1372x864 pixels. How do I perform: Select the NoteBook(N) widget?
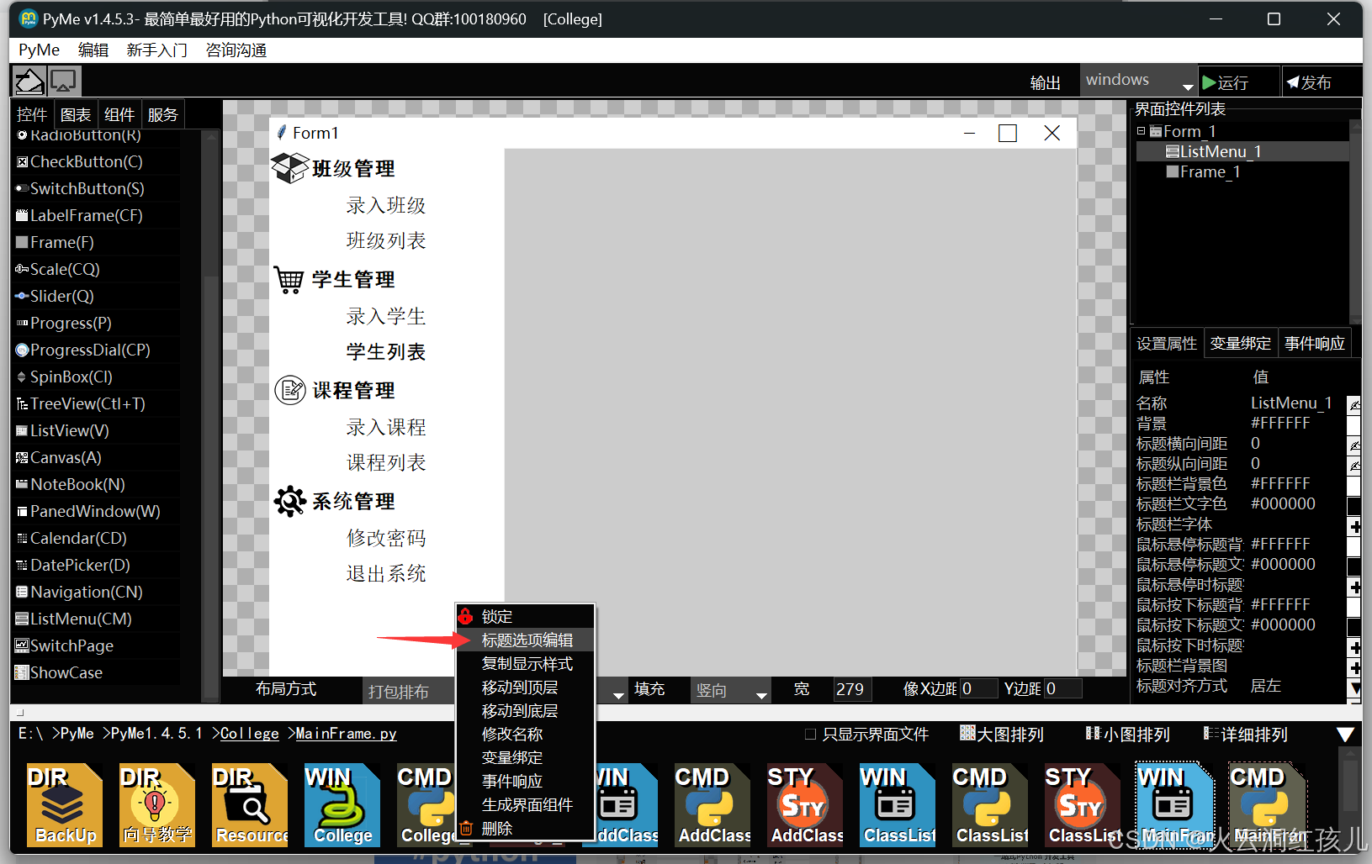(71, 484)
